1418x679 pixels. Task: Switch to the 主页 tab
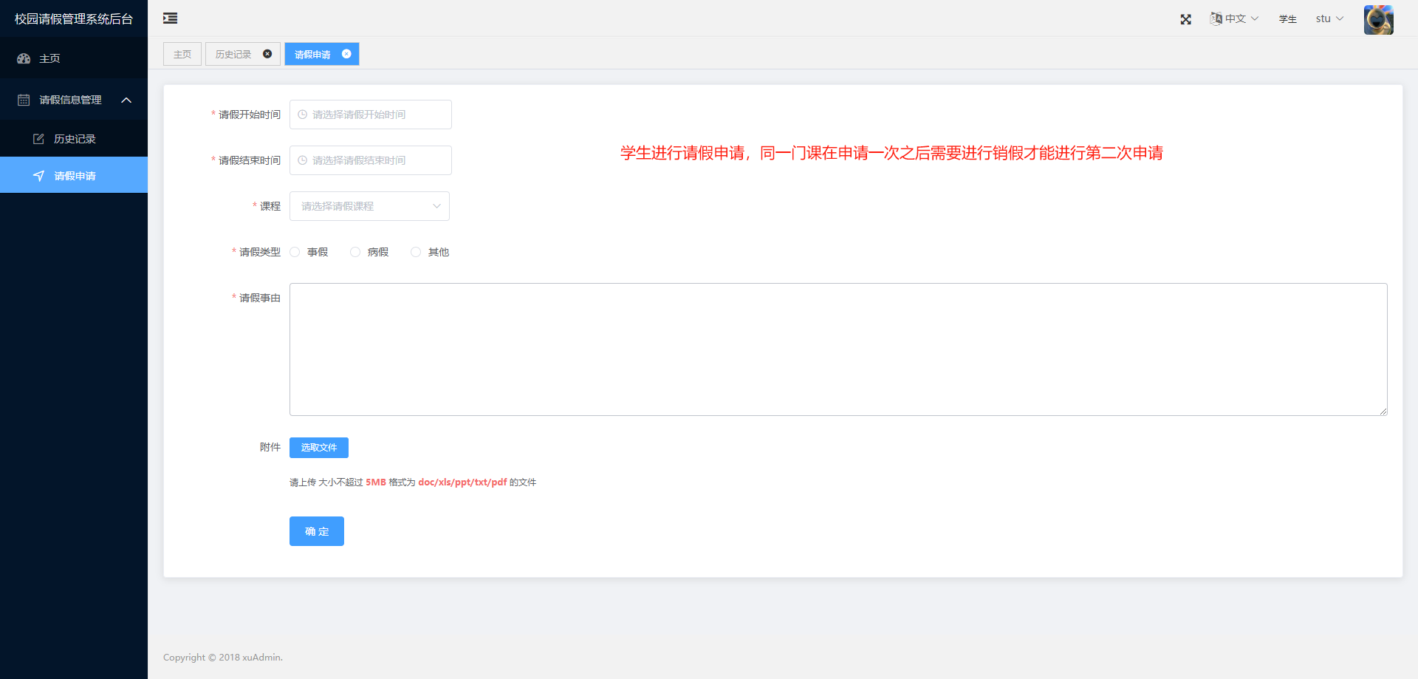182,53
